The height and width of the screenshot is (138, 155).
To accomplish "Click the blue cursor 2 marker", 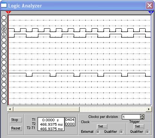I will [x=151, y=13].
